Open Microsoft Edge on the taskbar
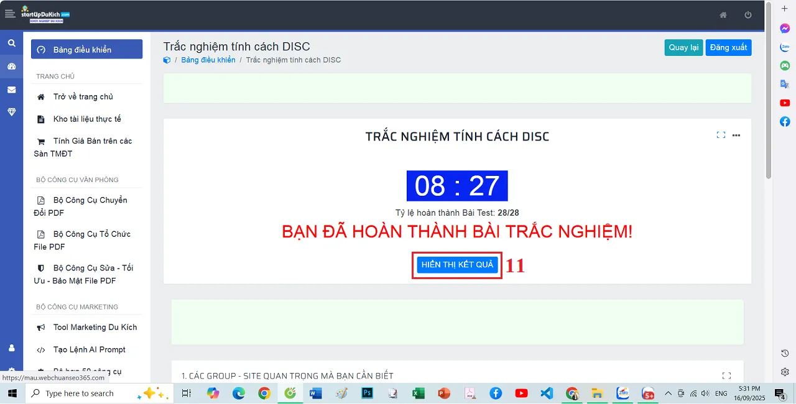This screenshot has height=404, width=796. click(239, 393)
